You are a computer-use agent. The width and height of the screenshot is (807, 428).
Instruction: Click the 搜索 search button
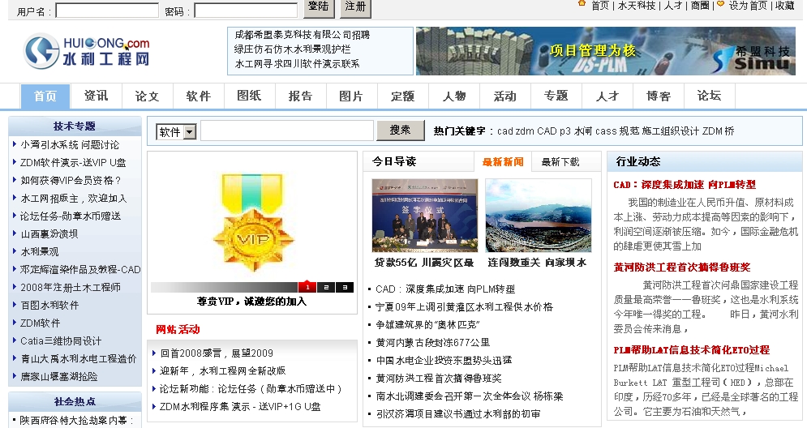pos(401,131)
